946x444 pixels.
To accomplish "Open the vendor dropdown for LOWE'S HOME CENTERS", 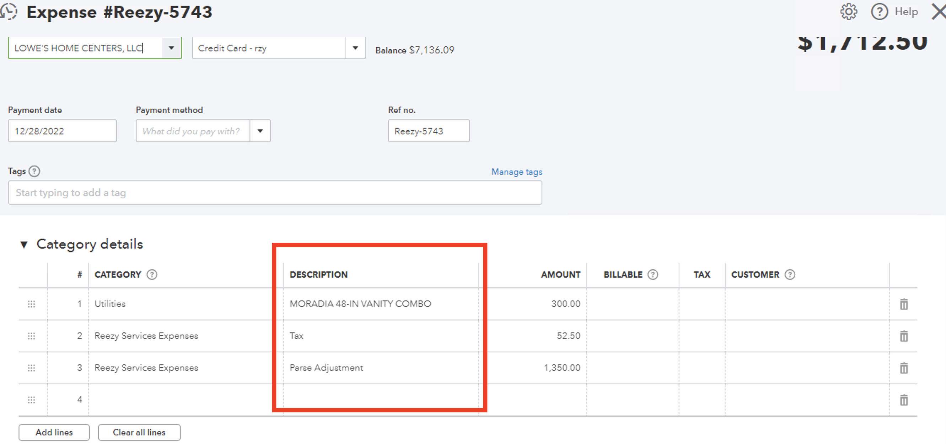I will (171, 47).
